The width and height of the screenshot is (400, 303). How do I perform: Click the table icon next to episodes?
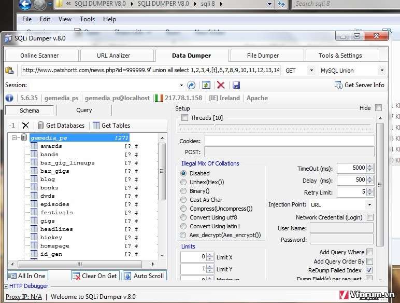tap(34, 204)
